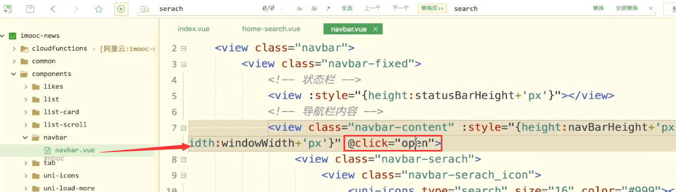Open the search history dropdown after 0/0
Screen dimensions: 676x192
283,9
